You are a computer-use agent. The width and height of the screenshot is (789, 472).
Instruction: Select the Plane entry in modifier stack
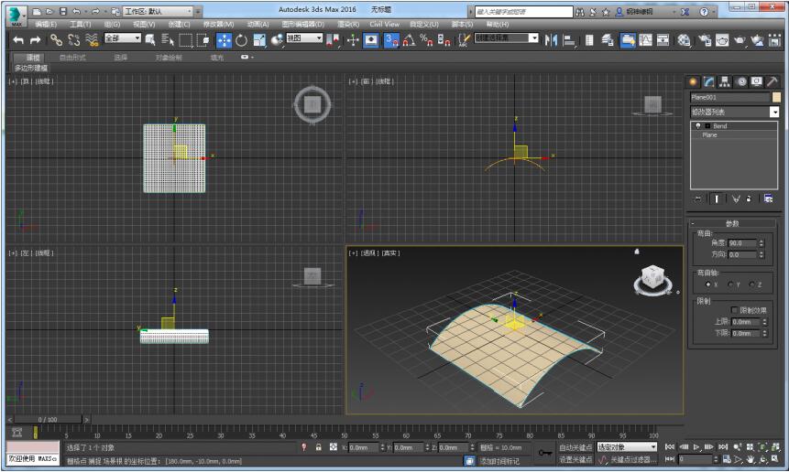tap(710, 134)
